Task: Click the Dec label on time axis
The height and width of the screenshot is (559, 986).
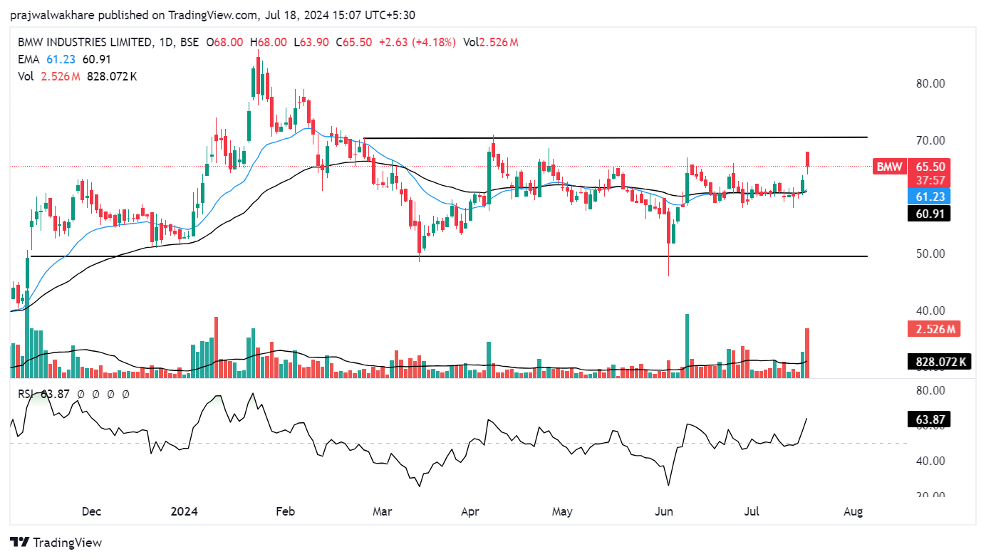Action: [90, 511]
